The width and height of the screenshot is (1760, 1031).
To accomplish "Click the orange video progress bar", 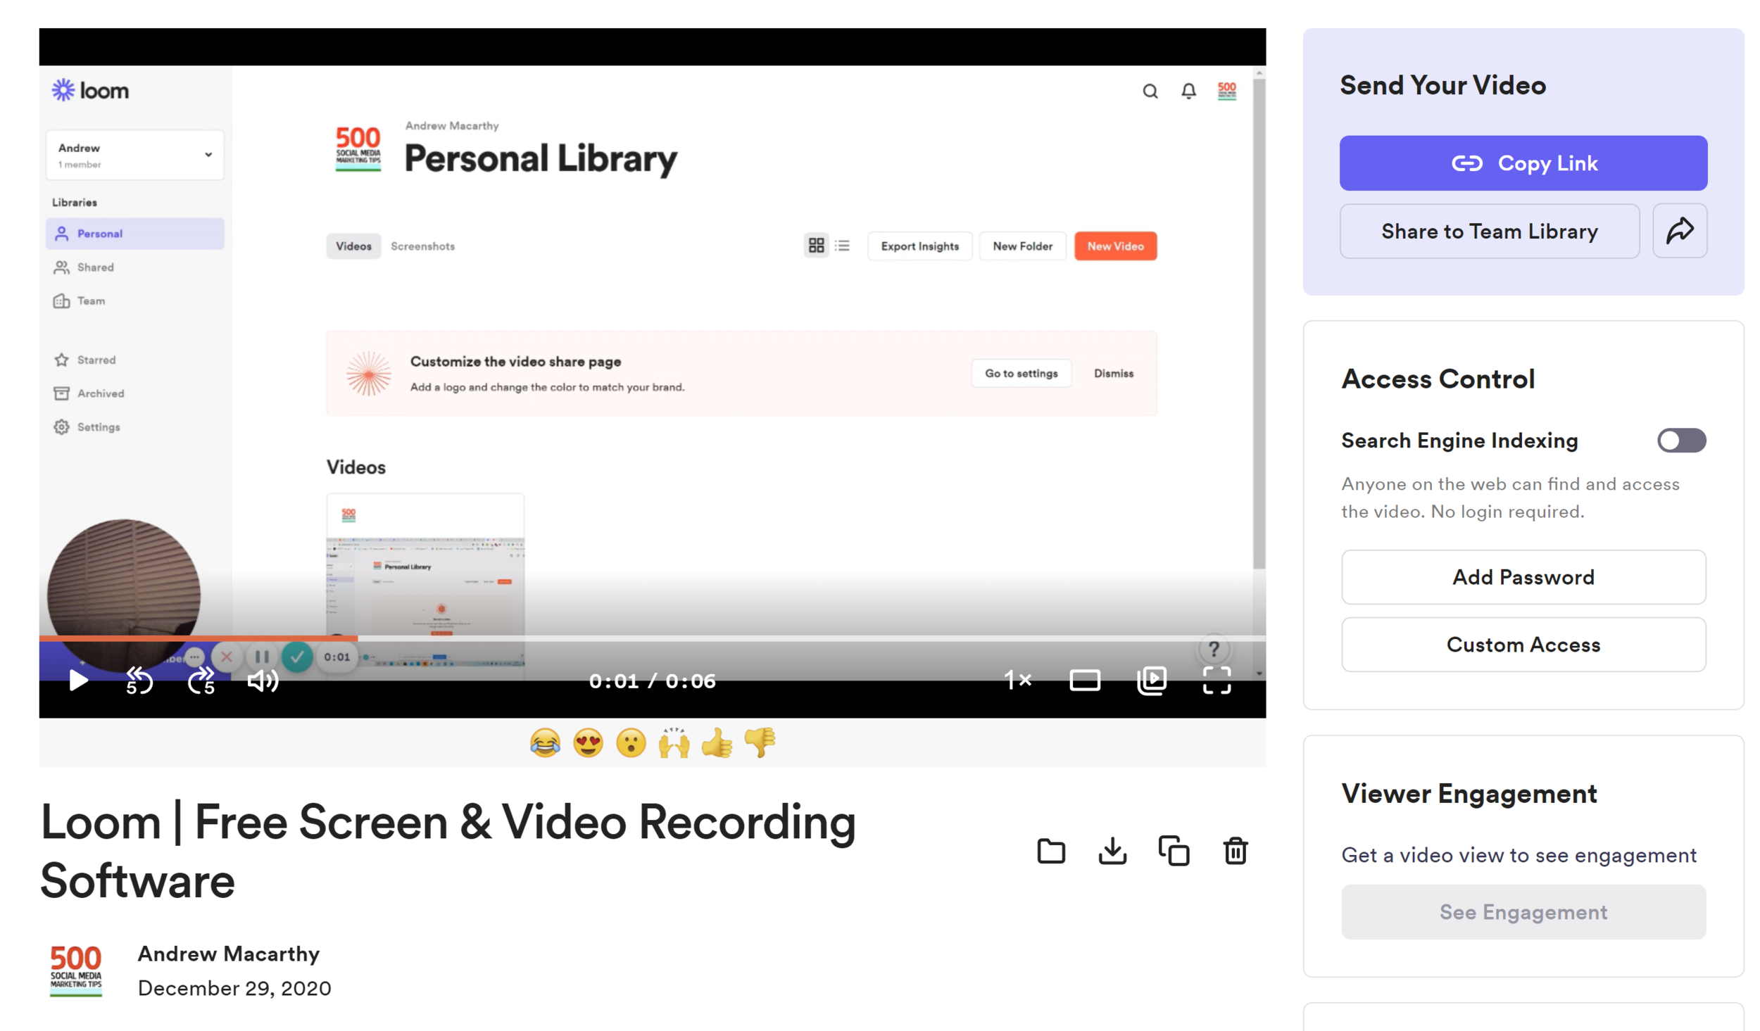I will (198, 638).
